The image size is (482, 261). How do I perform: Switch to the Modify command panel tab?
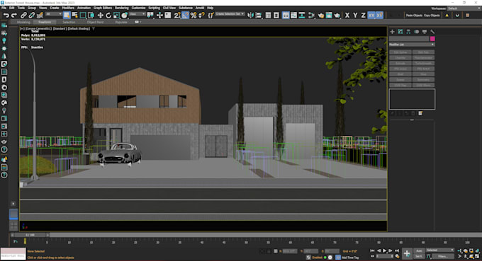coord(400,32)
